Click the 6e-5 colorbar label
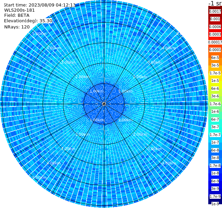The width and height of the screenshot is (222, 208). coord(215,58)
